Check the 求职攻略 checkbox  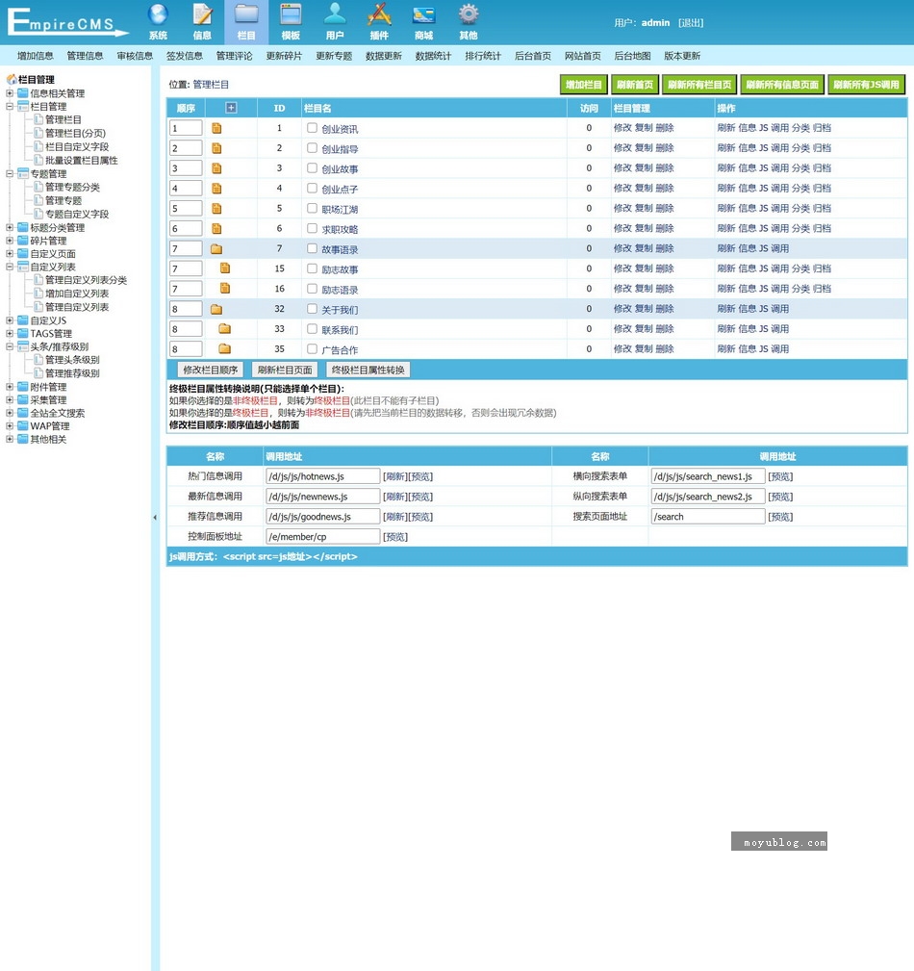[x=312, y=228]
